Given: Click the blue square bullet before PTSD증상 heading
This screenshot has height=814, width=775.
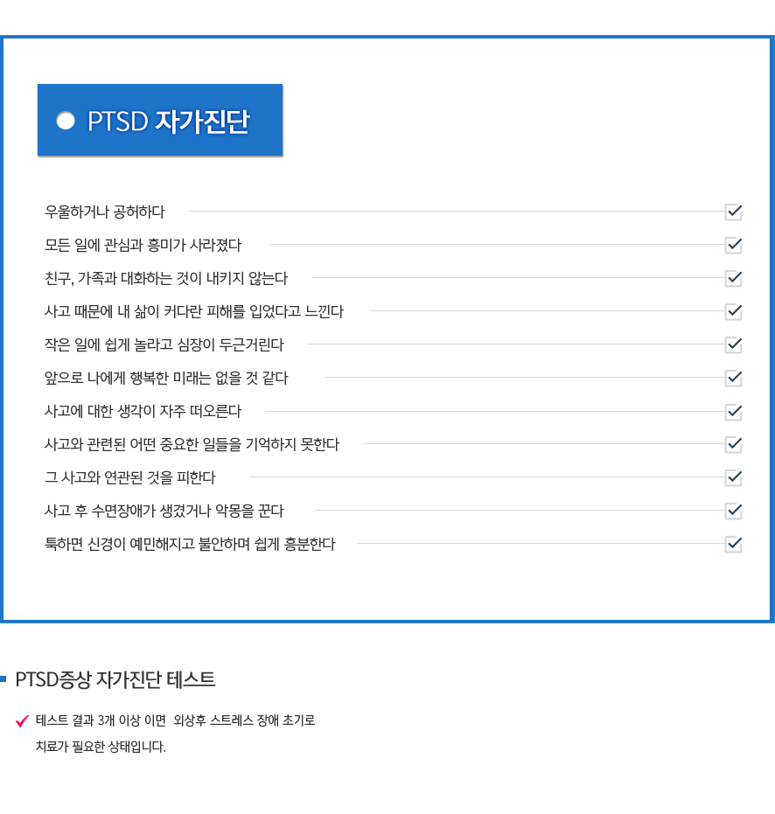Looking at the screenshot, I should (x=3, y=679).
